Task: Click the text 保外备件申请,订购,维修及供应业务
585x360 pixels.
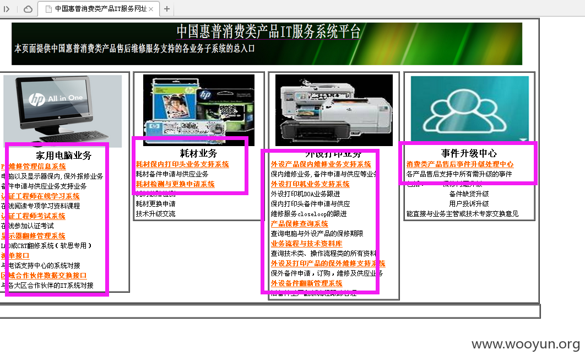Action: click(x=327, y=273)
